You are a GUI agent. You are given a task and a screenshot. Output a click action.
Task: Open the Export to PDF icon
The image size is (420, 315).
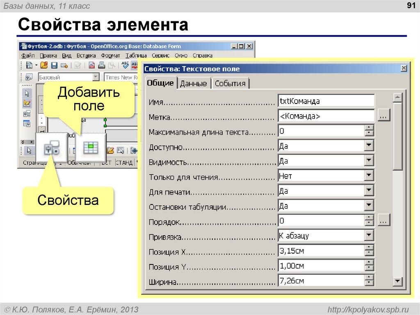click(91, 65)
